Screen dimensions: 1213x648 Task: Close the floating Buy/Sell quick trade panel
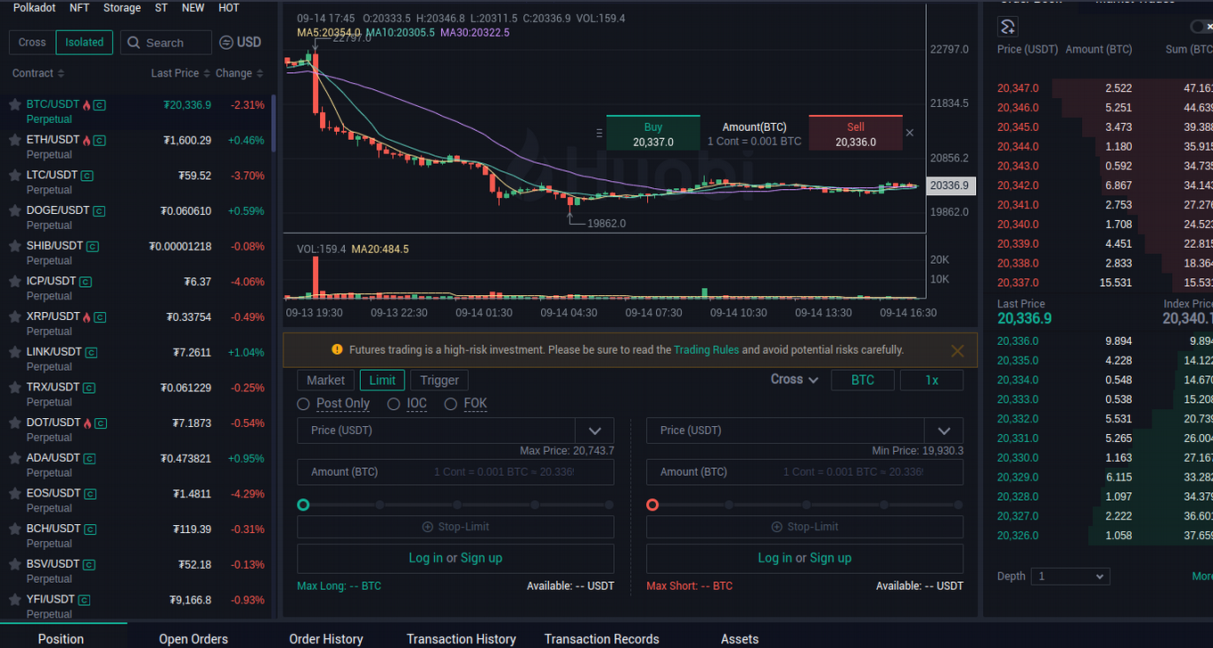pos(909,133)
